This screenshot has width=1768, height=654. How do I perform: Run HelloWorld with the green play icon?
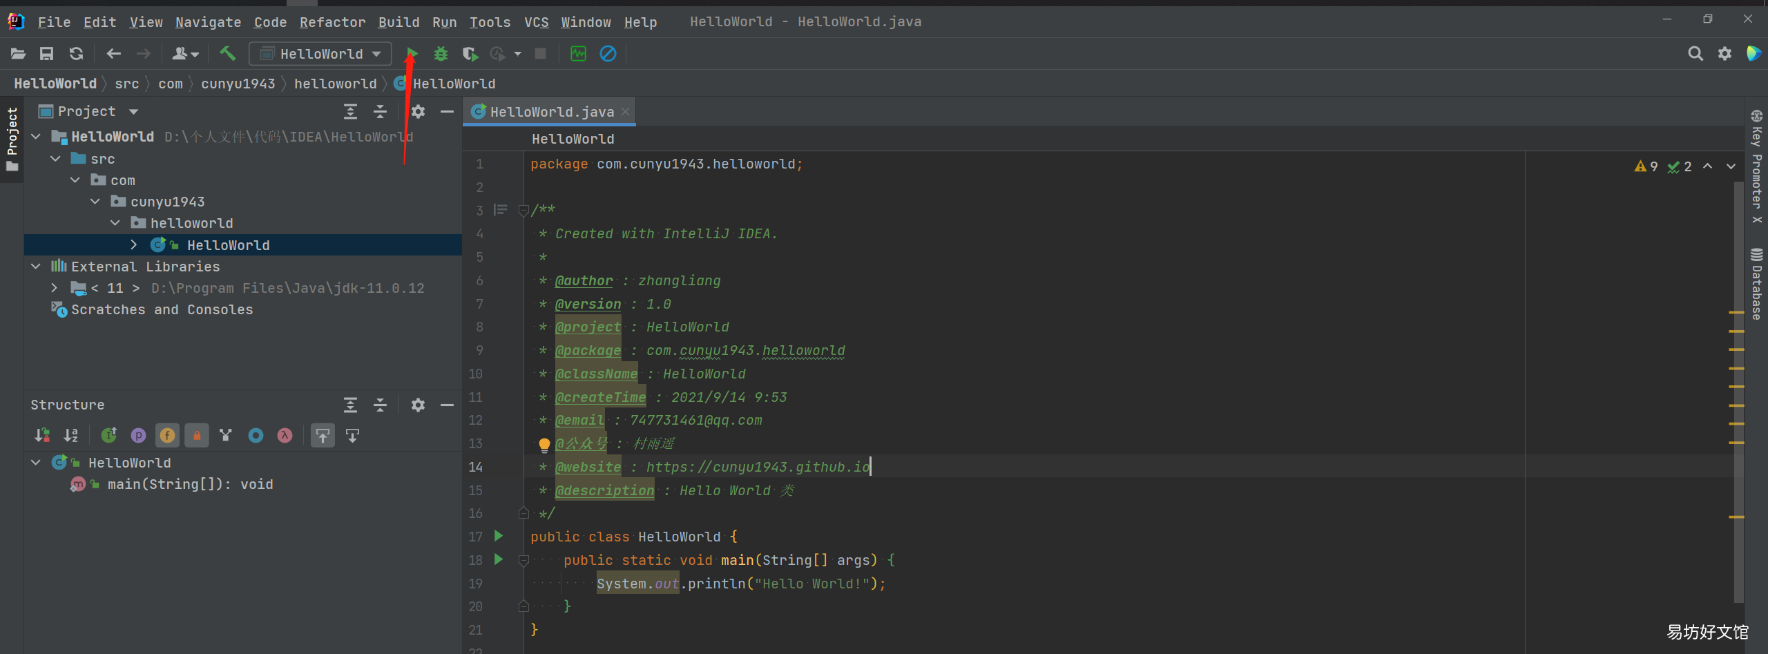pyautogui.click(x=412, y=54)
